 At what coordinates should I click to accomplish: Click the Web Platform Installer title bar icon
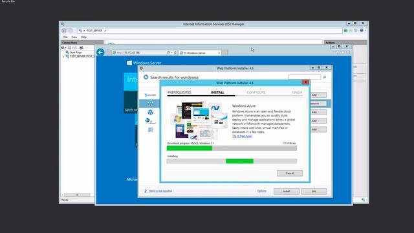click(141, 68)
